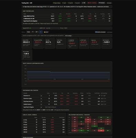Click the small icon beside Momentum Legacy
This screenshot has width=136, height=138.
(x=41, y=99)
